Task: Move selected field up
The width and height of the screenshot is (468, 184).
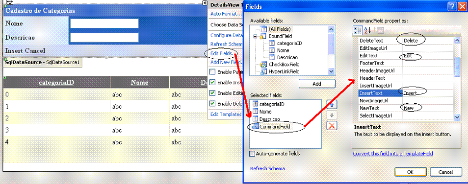Action: [332, 104]
